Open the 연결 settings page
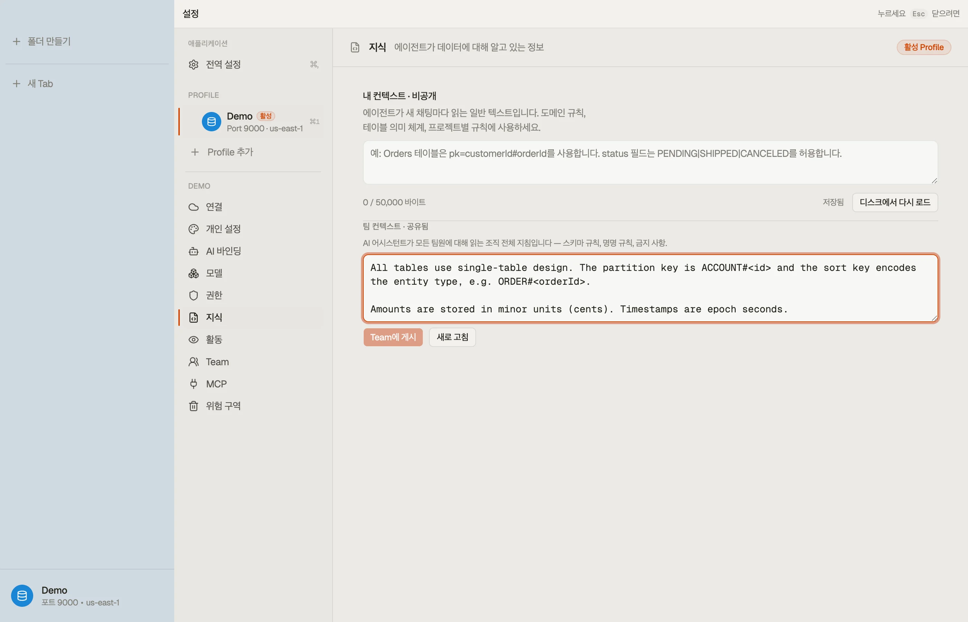The width and height of the screenshot is (968, 622). [253, 207]
